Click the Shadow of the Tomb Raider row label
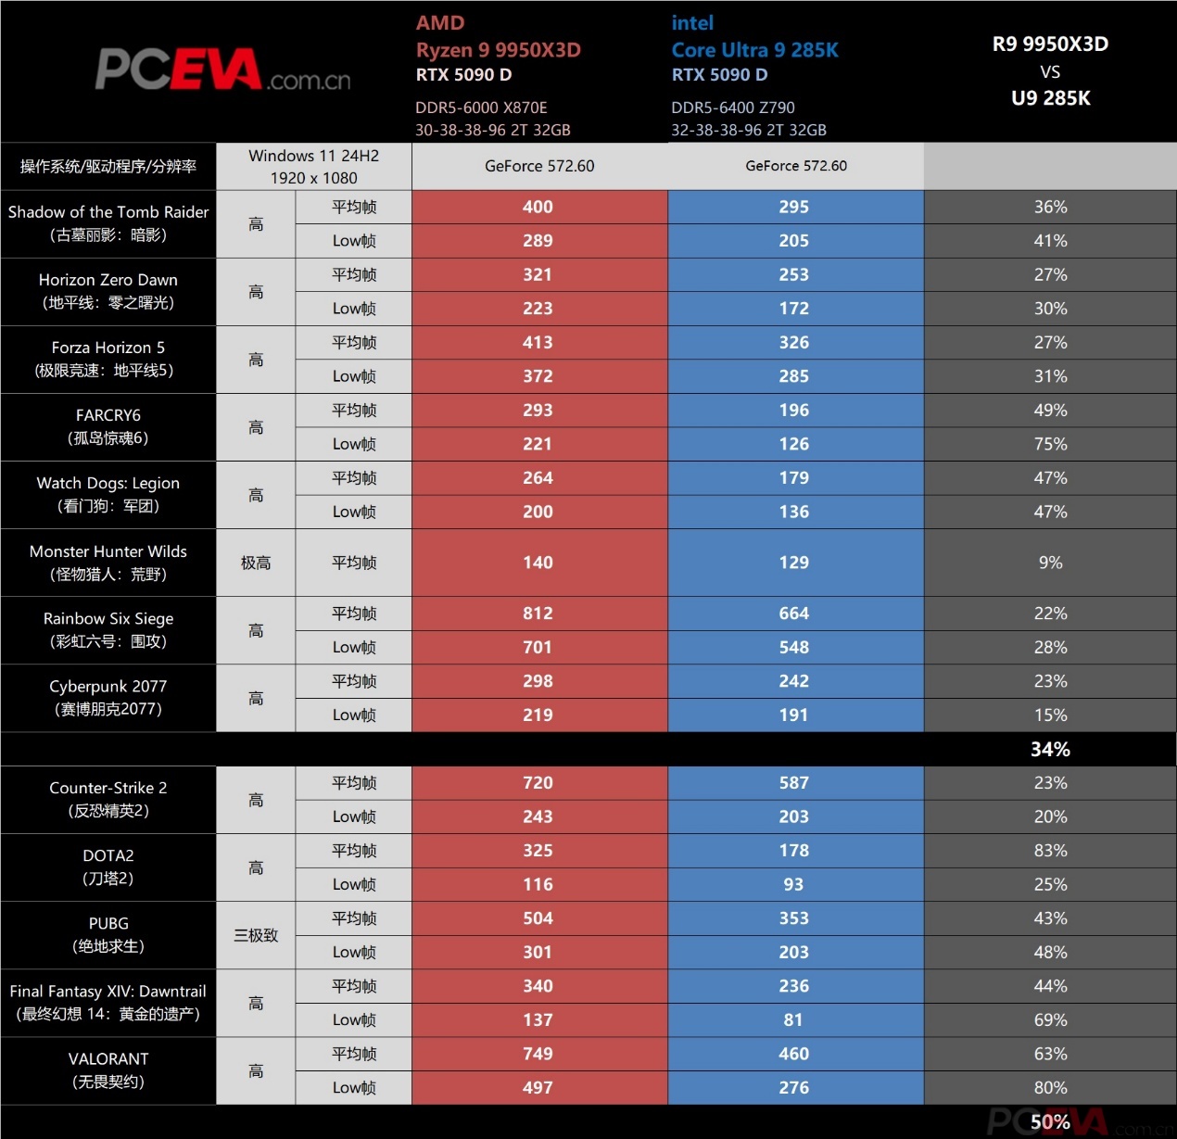The height and width of the screenshot is (1139, 1177). tap(108, 224)
